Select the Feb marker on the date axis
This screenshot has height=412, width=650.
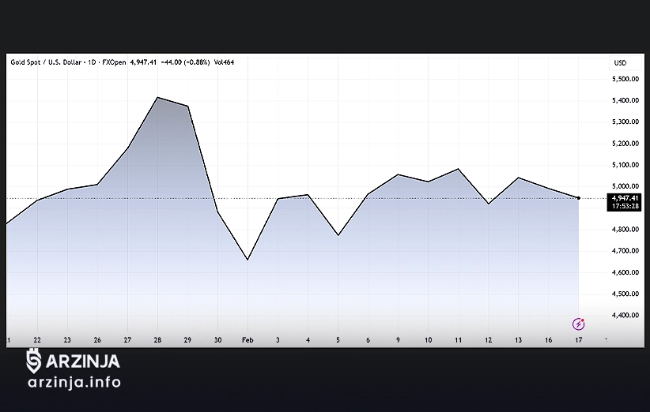(248, 339)
